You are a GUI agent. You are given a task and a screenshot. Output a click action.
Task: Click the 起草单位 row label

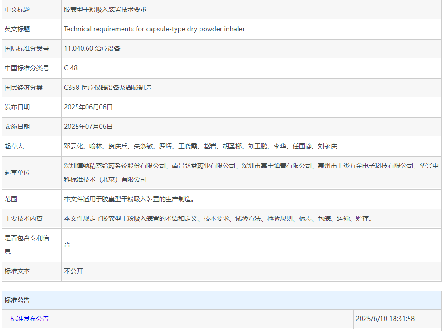click(x=17, y=173)
